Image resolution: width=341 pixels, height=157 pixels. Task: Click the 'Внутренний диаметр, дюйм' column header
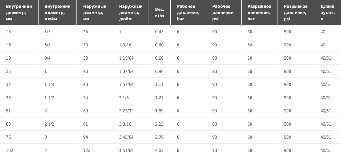click(x=58, y=13)
